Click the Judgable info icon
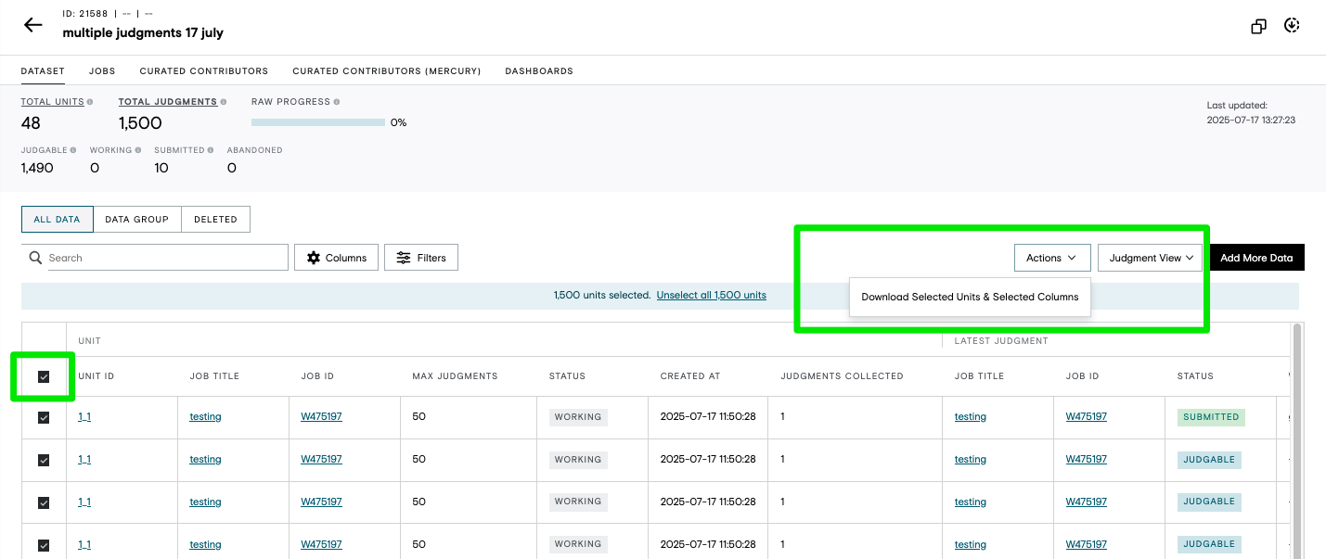 73,150
